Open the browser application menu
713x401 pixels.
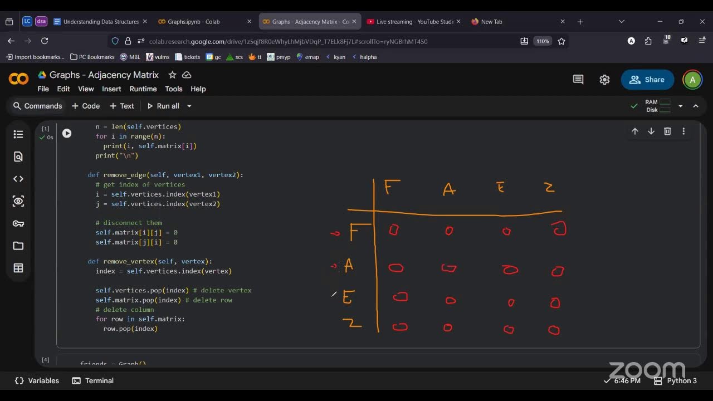(x=702, y=41)
